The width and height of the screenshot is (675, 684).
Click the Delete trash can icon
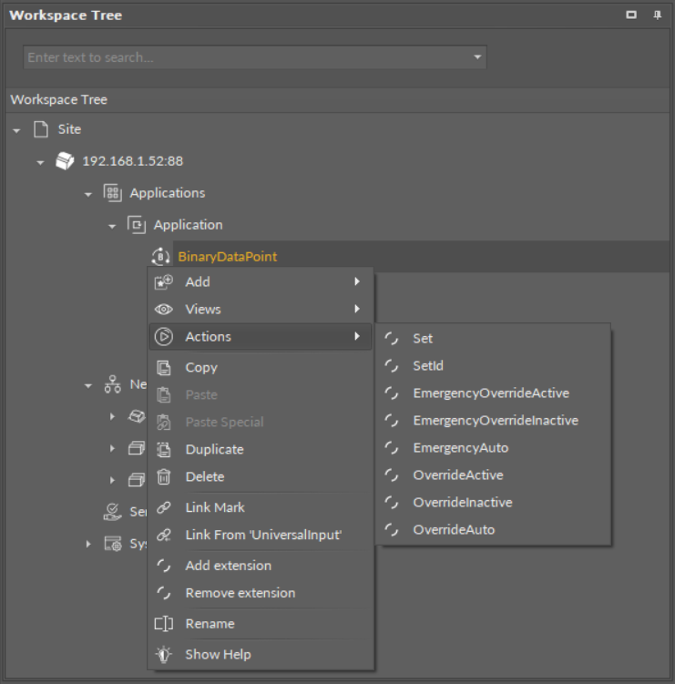(164, 477)
